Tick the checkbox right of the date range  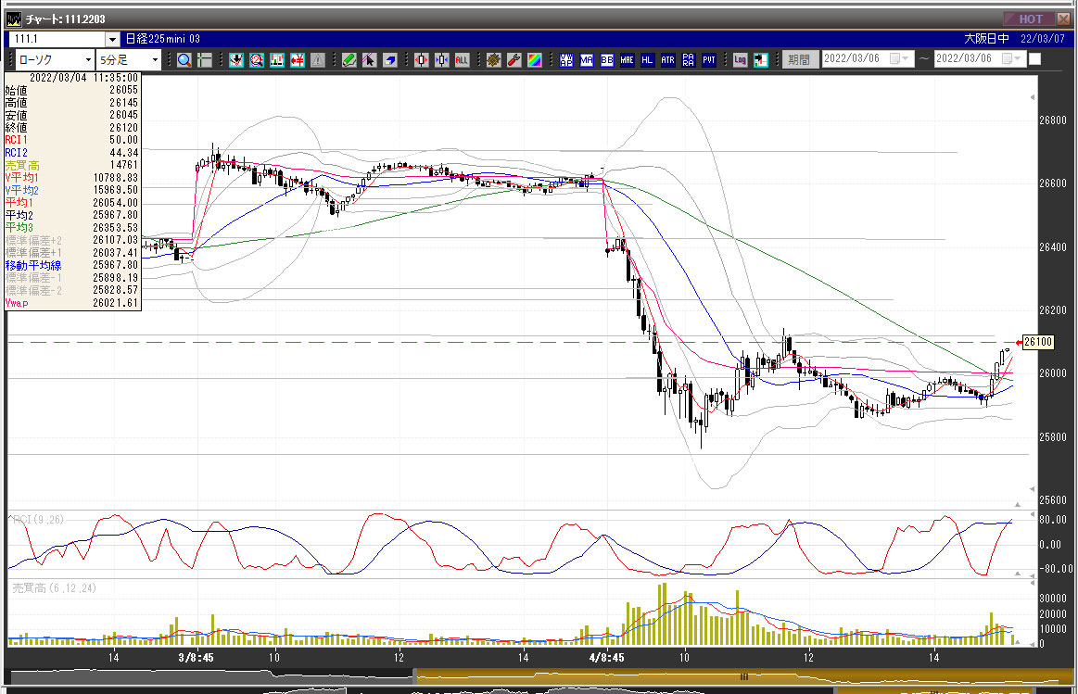1034,59
